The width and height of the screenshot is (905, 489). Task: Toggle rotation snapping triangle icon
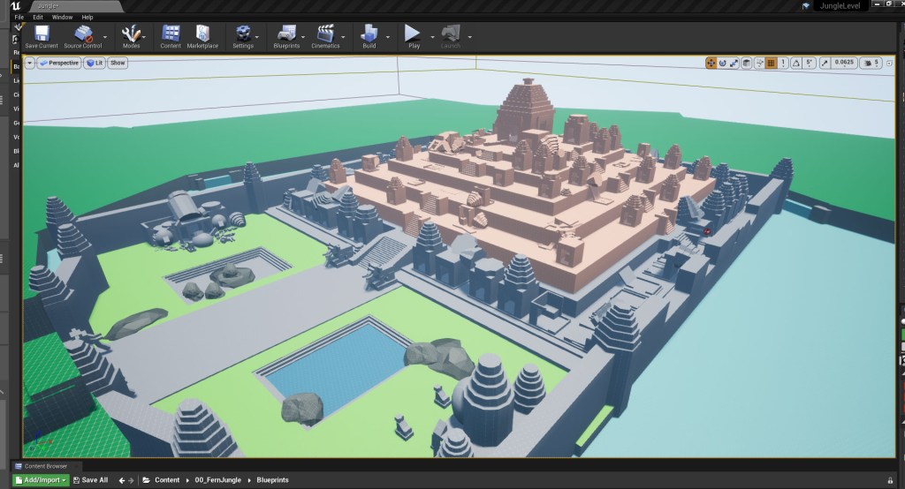(x=795, y=63)
